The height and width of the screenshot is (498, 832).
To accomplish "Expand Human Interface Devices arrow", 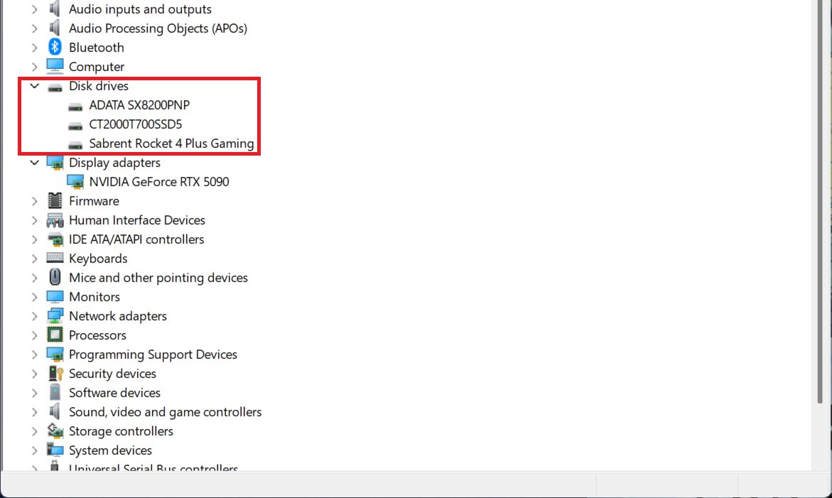I will (35, 220).
